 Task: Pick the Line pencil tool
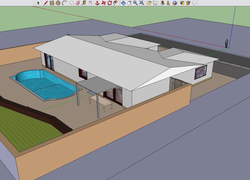pyautogui.click(x=46, y=3)
